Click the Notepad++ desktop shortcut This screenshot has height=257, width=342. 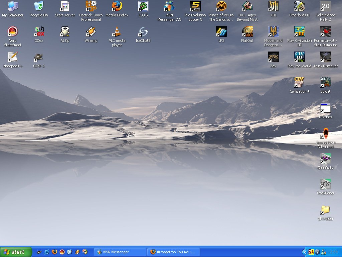point(13,58)
